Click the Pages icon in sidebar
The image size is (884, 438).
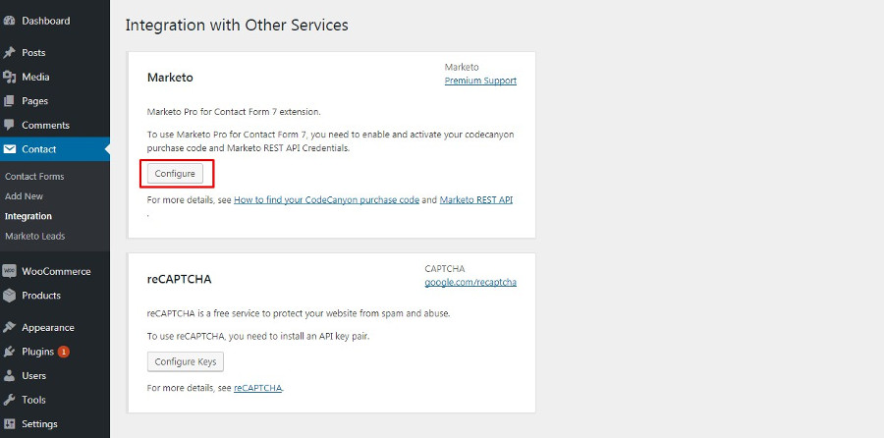coord(10,101)
